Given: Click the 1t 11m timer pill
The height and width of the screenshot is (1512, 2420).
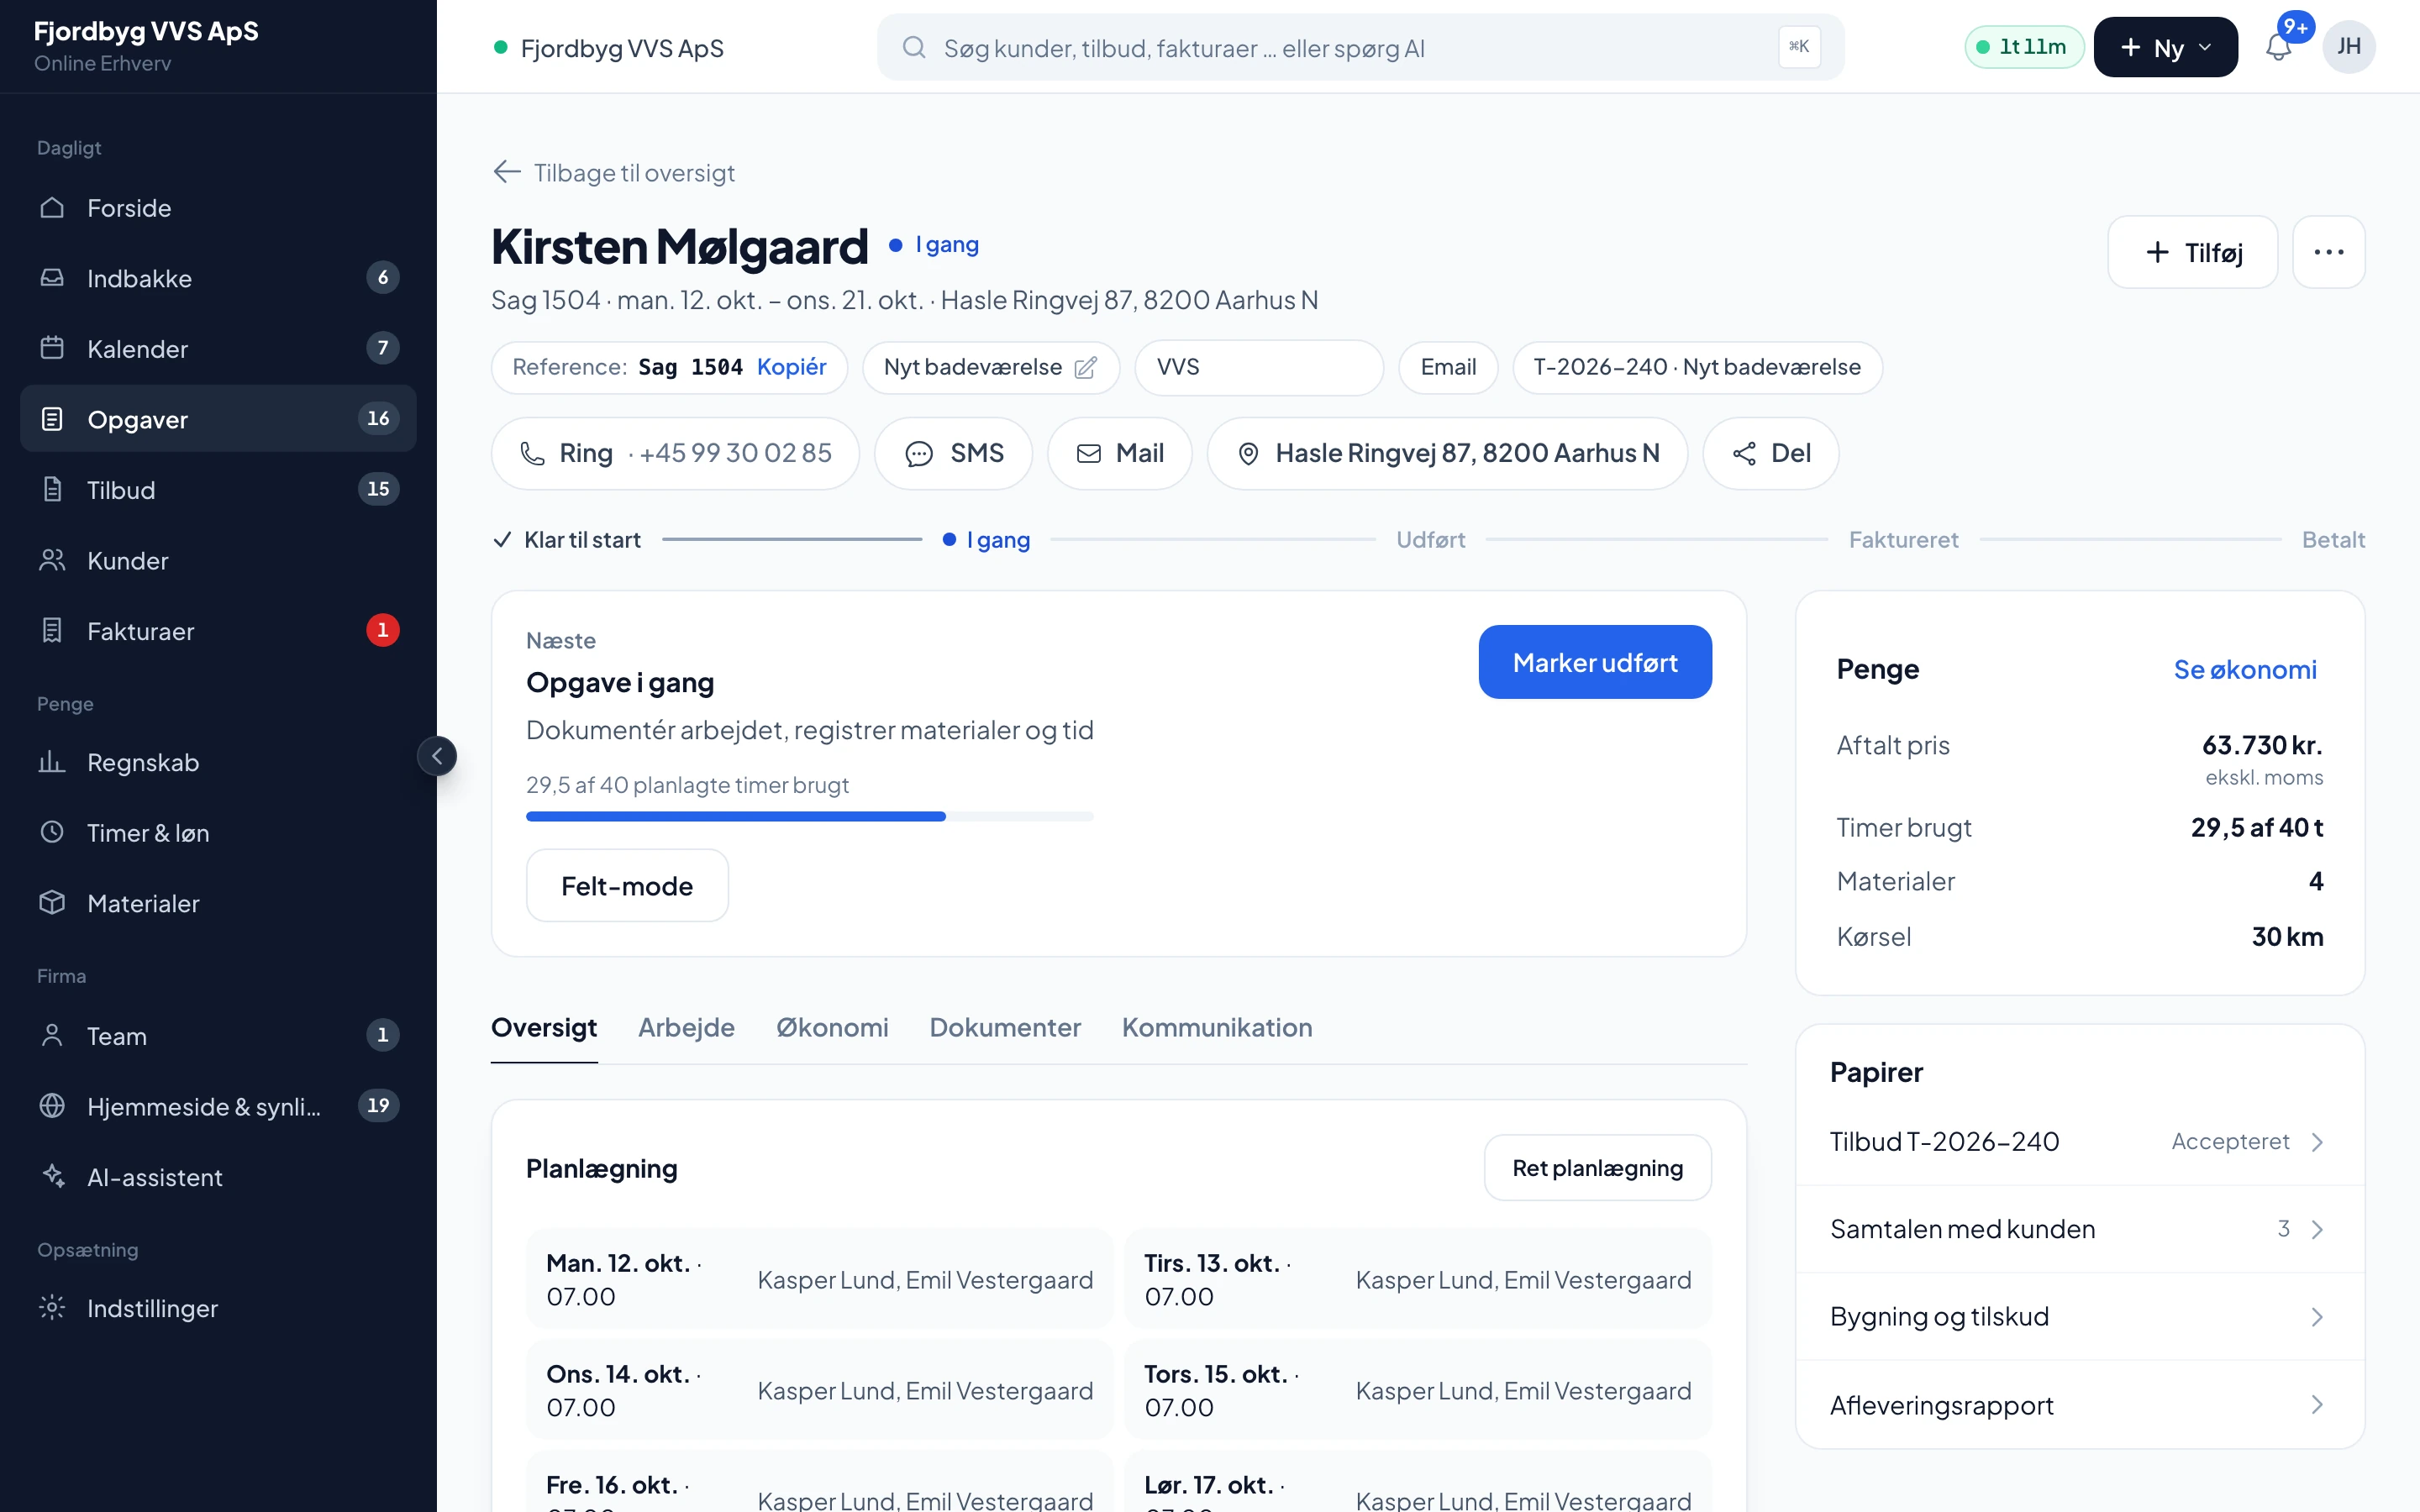Looking at the screenshot, I should 2023,47.
